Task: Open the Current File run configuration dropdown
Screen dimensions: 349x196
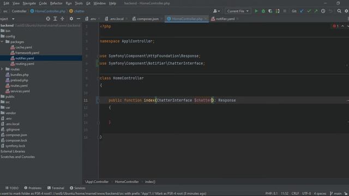Action: tap(238, 11)
